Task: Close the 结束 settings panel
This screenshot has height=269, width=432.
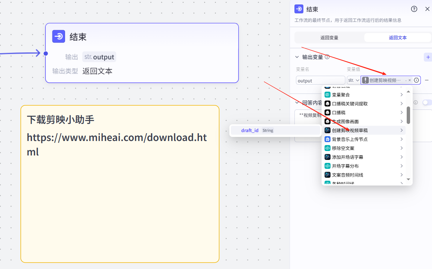Action: (427, 9)
